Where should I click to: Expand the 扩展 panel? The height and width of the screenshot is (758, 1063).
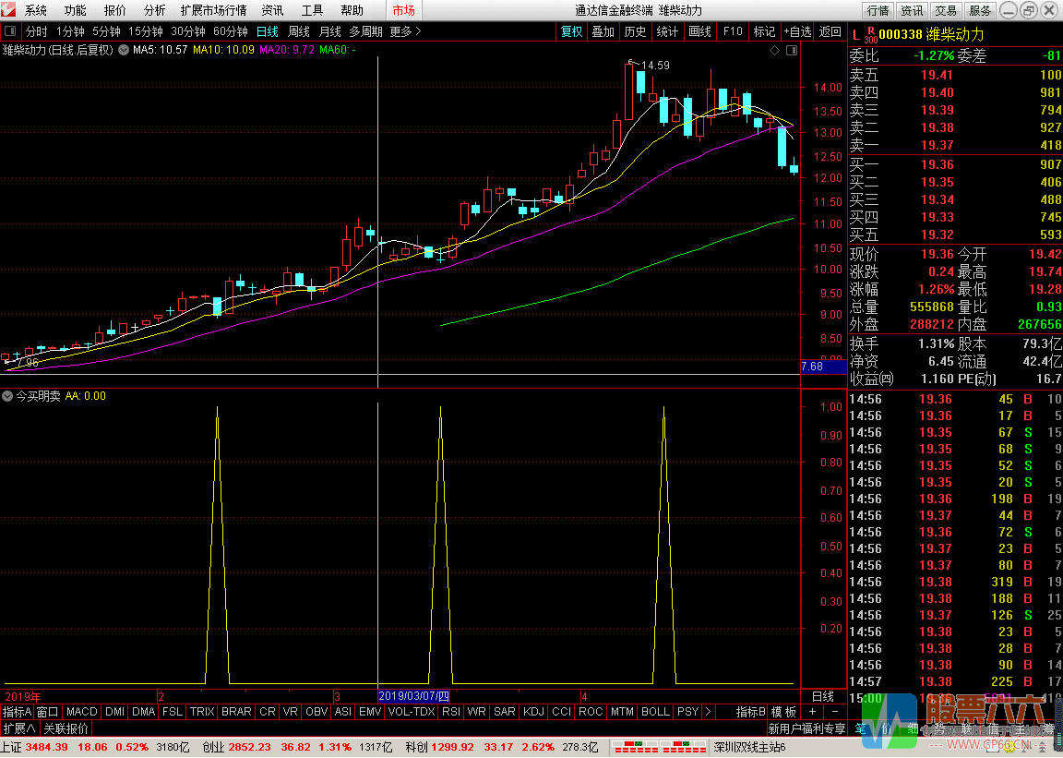pos(19,728)
